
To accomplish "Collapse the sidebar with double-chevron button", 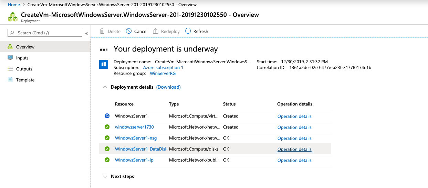I will click(x=86, y=33).
